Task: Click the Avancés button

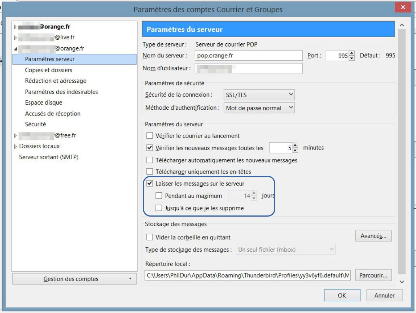Action: (373, 236)
